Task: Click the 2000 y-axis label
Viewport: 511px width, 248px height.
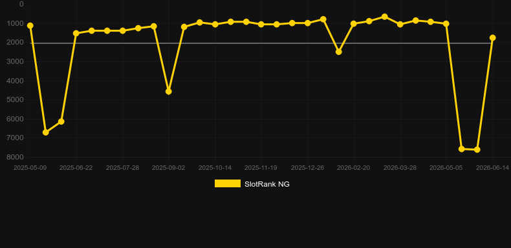Action: 16,43
